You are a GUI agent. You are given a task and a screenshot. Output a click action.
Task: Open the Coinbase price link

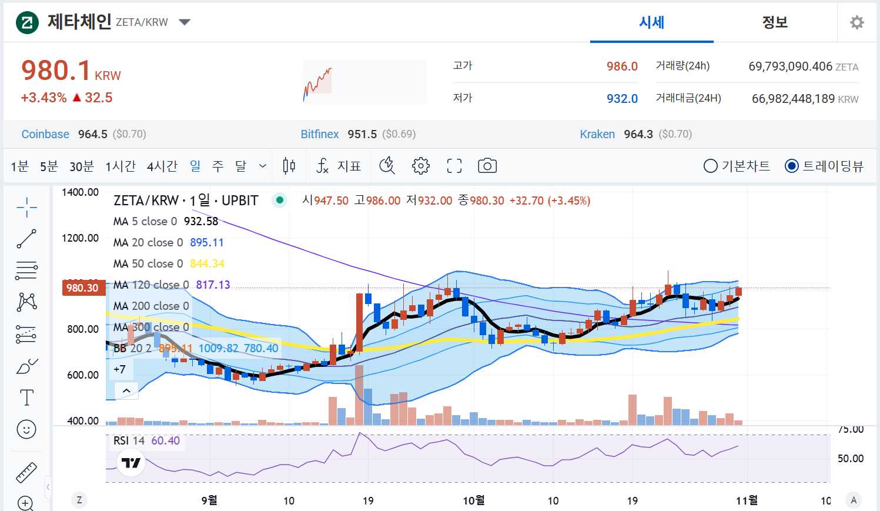(x=45, y=134)
